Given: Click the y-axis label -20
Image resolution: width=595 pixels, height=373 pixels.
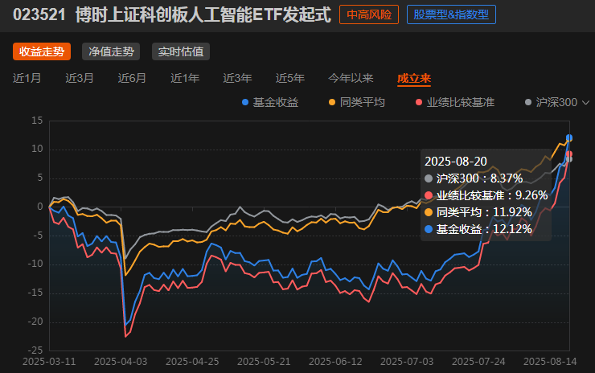Looking at the screenshot, I should [x=35, y=322].
